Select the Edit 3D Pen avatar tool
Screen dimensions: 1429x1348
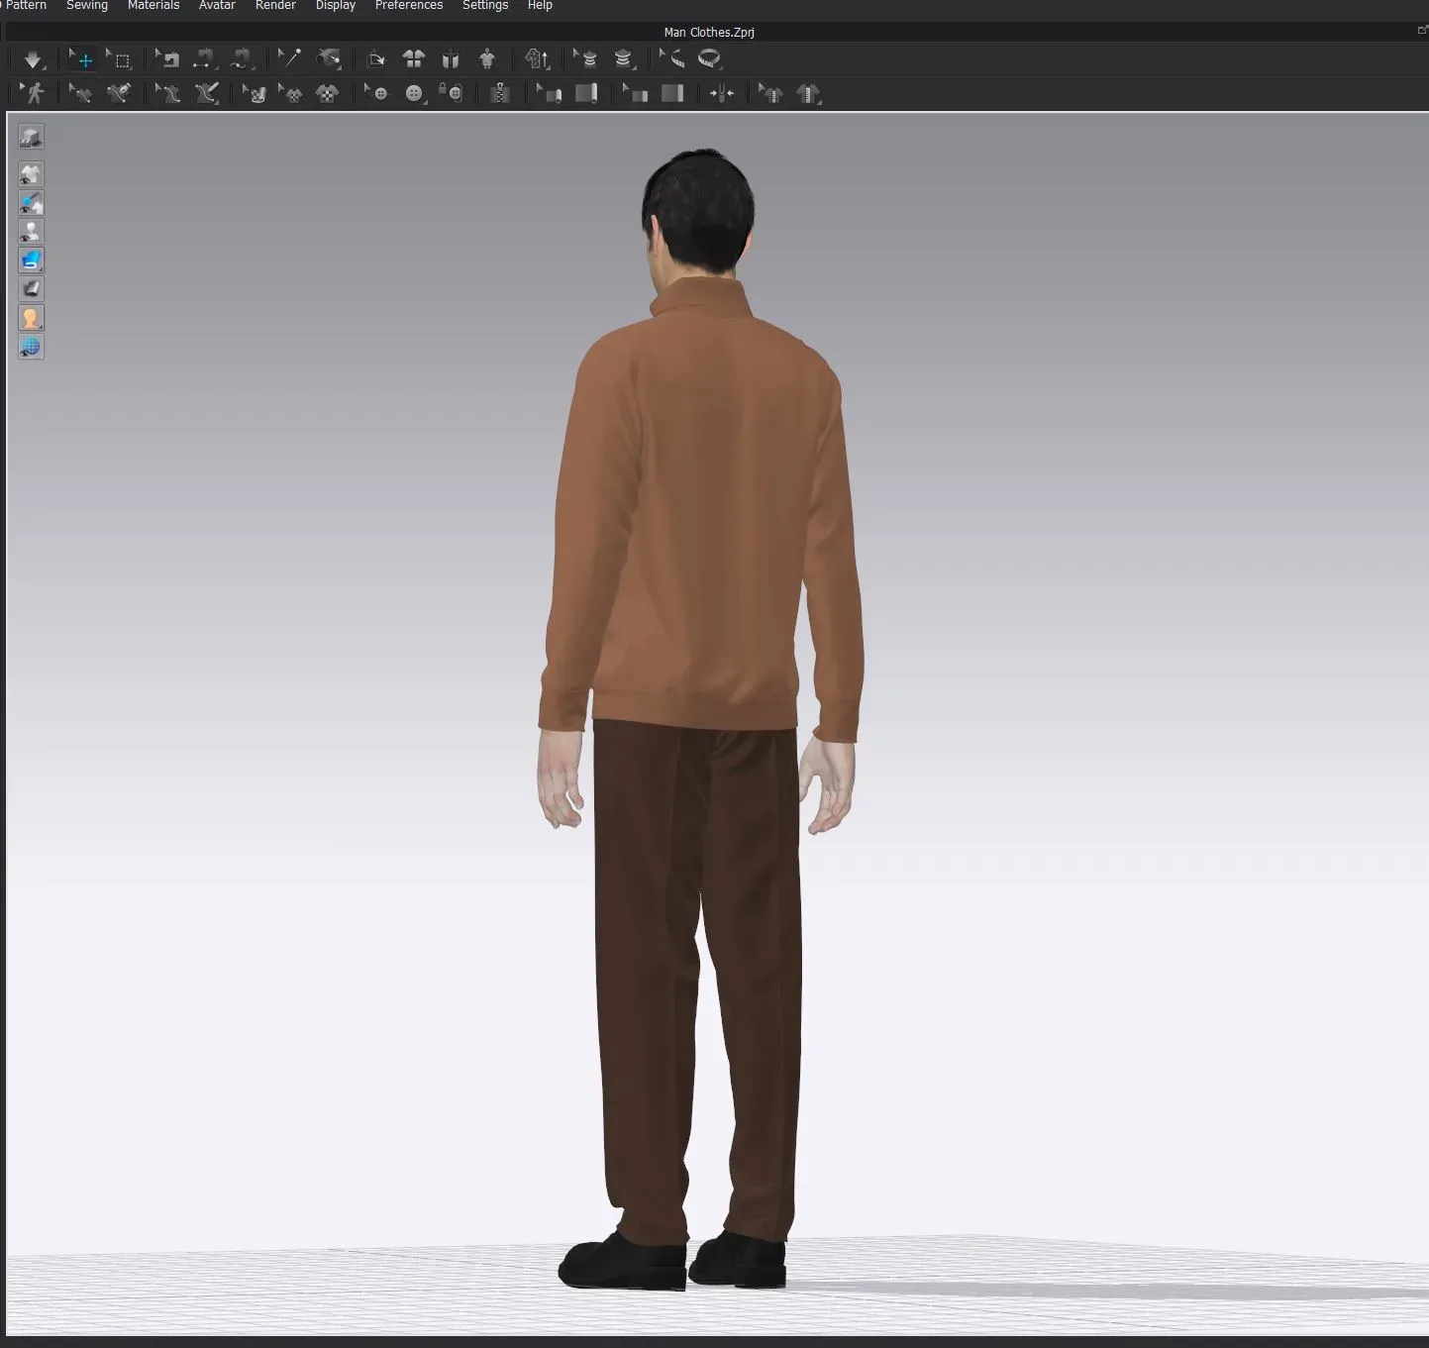[x=167, y=93]
